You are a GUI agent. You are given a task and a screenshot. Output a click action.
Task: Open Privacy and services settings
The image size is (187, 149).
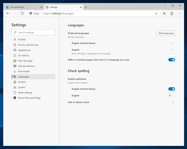pos(33,45)
